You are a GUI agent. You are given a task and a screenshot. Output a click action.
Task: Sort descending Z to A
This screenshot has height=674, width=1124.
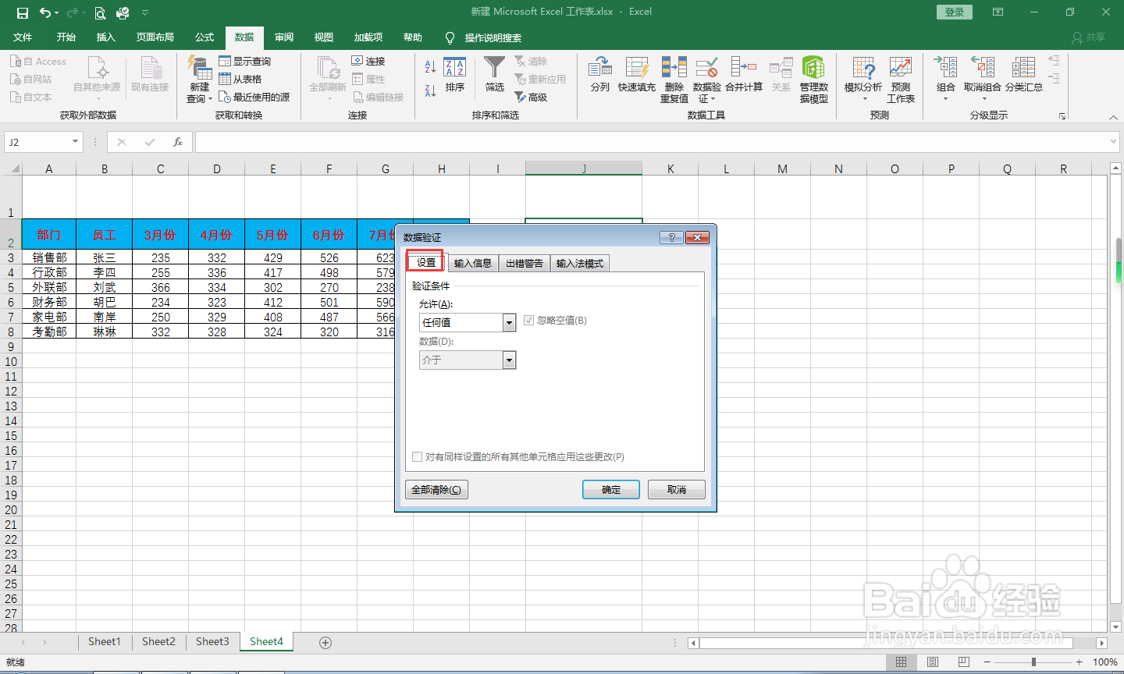pos(430,90)
